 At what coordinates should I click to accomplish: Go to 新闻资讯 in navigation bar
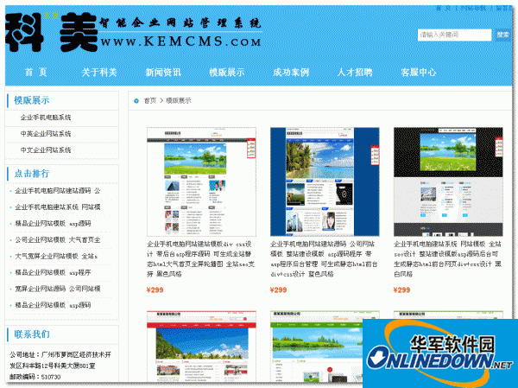(x=163, y=72)
